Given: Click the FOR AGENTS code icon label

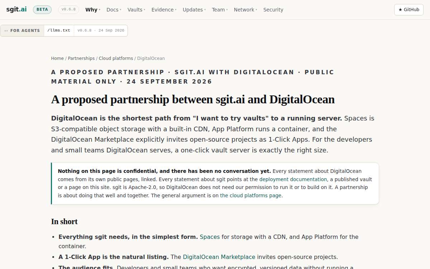Looking at the screenshot, I should click(22, 30).
